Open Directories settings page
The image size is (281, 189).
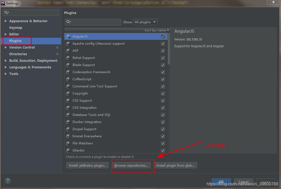click(x=18, y=54)
